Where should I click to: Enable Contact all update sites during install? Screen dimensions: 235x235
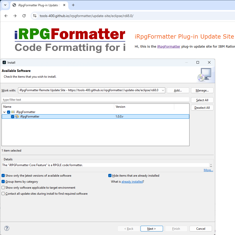pyautogui.click(x=3, y=194)
